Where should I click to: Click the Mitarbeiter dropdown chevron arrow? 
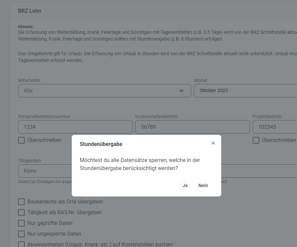[x=182, y=91]
